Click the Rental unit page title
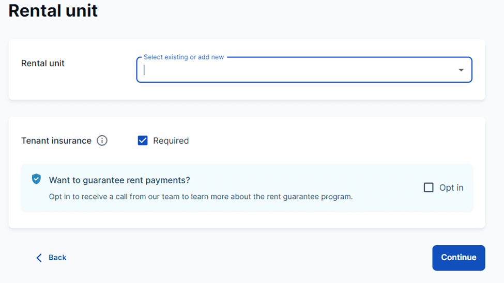The height and width of the screenshot is (283, 504). (x=53, y=11)
